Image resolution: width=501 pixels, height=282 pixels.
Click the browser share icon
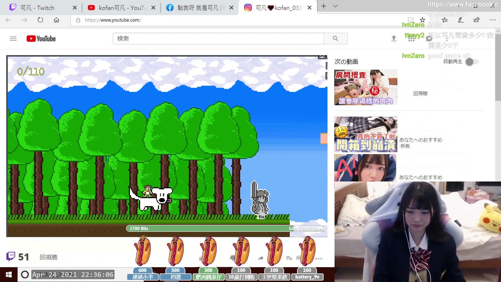click(x=476, y=20)
